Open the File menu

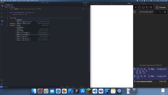(x=8, y=1)
